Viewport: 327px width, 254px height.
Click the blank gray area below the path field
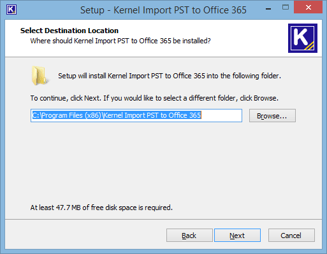point(163,161)
